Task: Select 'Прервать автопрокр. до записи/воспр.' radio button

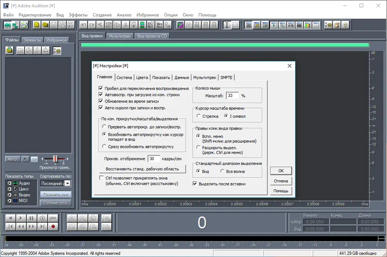Action: 104,127
